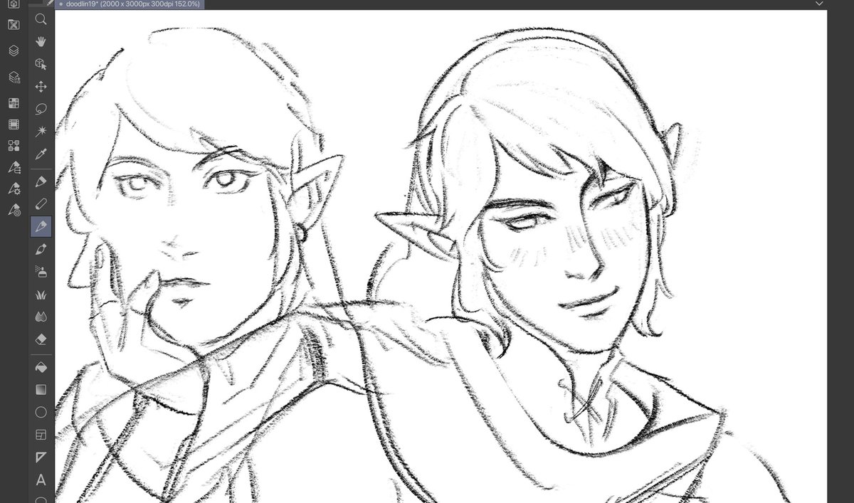
Task: Open the Sub tool pen-list palette
Action: tap(14, 168)
